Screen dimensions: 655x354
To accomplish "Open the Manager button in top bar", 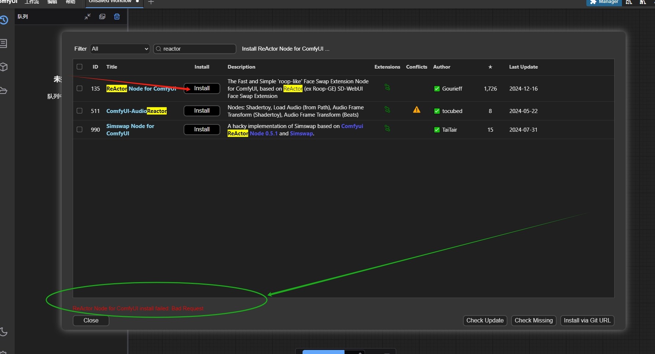I will point(604,2).
